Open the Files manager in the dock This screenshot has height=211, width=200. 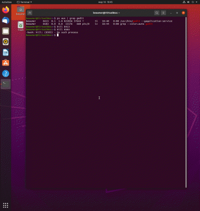[x=6, y=31]
